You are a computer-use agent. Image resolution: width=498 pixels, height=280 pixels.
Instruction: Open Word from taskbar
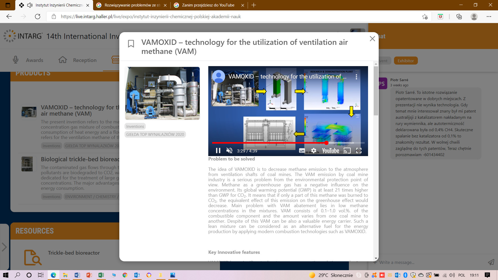(77, 275)
